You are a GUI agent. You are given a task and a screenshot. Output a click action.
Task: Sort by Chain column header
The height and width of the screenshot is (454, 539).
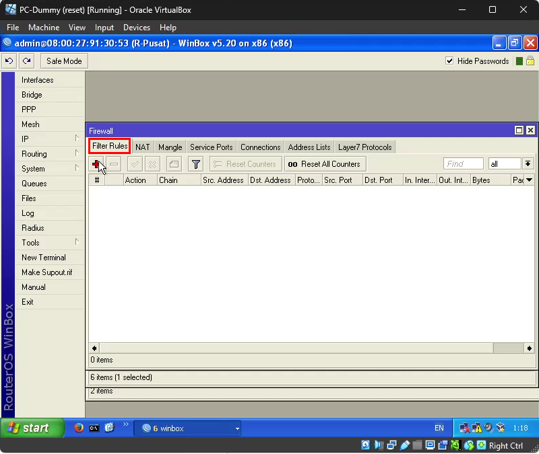pos(179,180)
